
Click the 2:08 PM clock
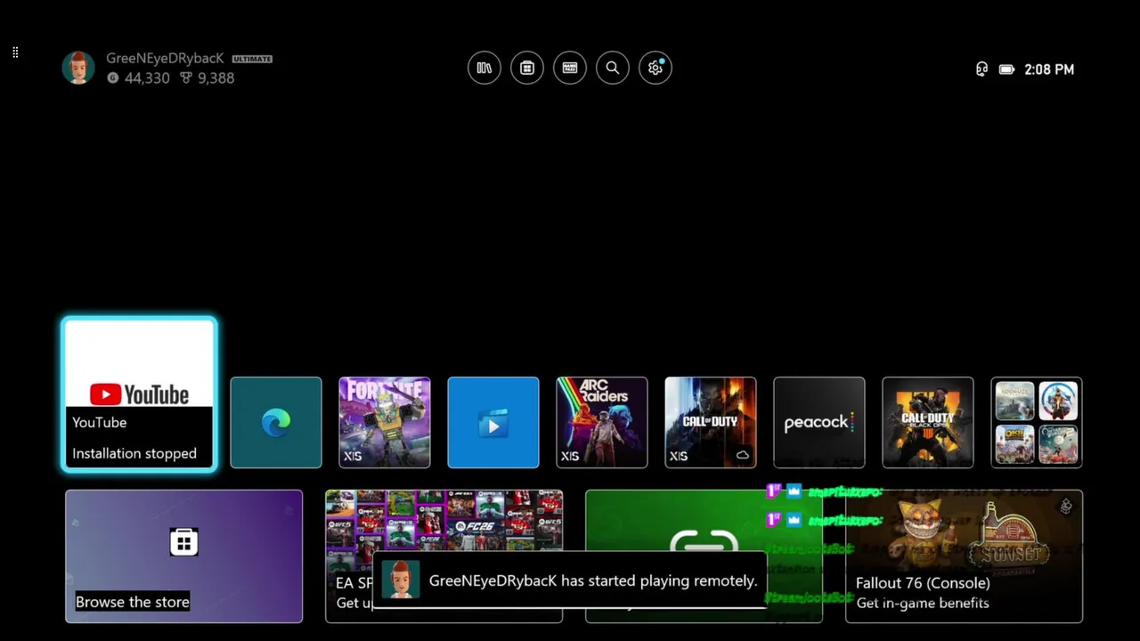(1049, 69)
